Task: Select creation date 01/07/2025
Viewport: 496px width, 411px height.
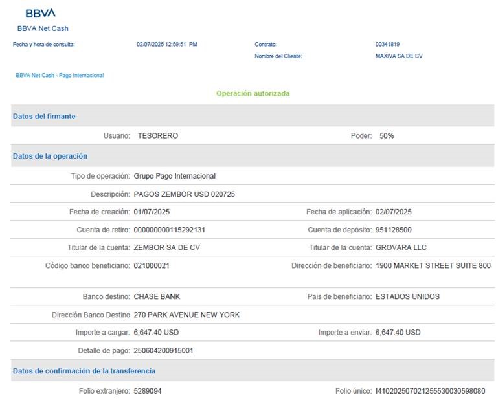Action: click(x=152, y=212)
